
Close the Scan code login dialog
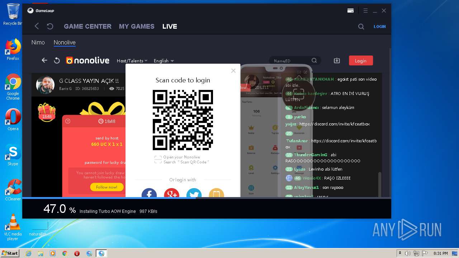pyautogui.click(x=233, y=71)
